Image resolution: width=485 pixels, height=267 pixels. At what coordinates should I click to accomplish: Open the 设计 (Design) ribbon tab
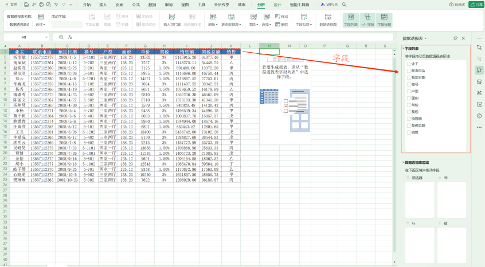277,4
